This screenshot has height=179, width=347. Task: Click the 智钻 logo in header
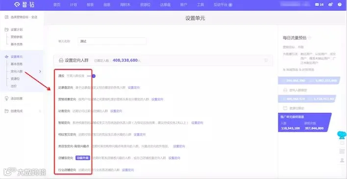click(x=24, y=4)
